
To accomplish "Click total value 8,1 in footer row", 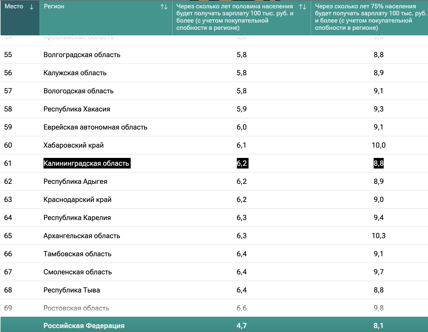I will point(379,326).
